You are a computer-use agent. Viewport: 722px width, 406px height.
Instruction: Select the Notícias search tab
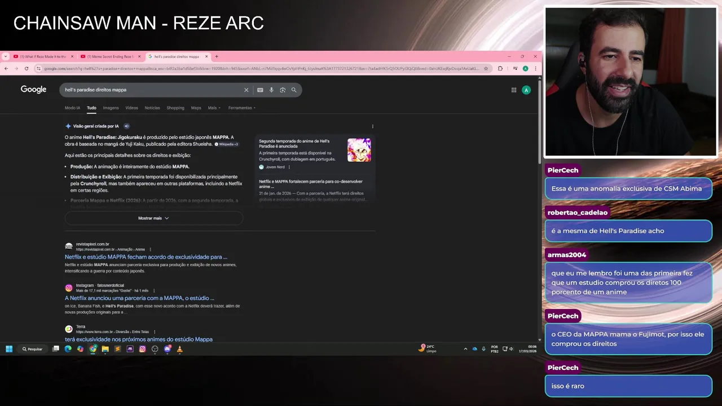pyautogui.click(x=152, y=108)
